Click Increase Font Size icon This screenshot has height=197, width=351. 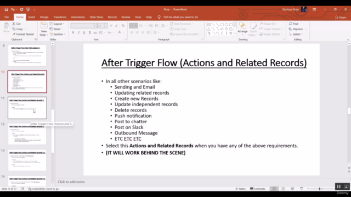(111, 26)
